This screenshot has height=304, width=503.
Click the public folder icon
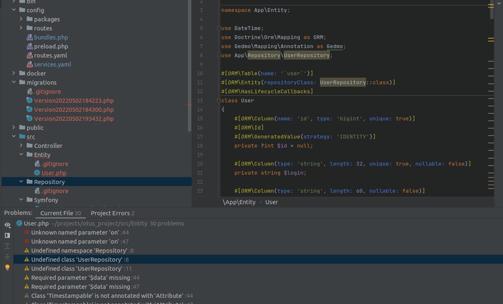click(22, 128)
